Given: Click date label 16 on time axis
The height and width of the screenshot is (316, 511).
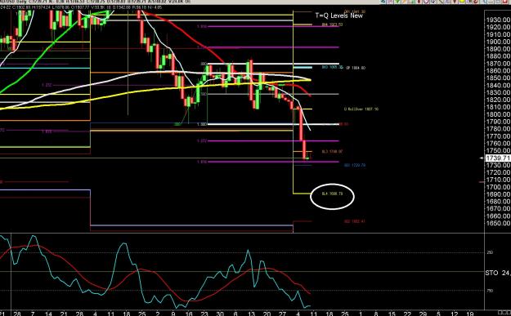Looking at the screenshot, I should pyautogui.click(x=189, y=314).
